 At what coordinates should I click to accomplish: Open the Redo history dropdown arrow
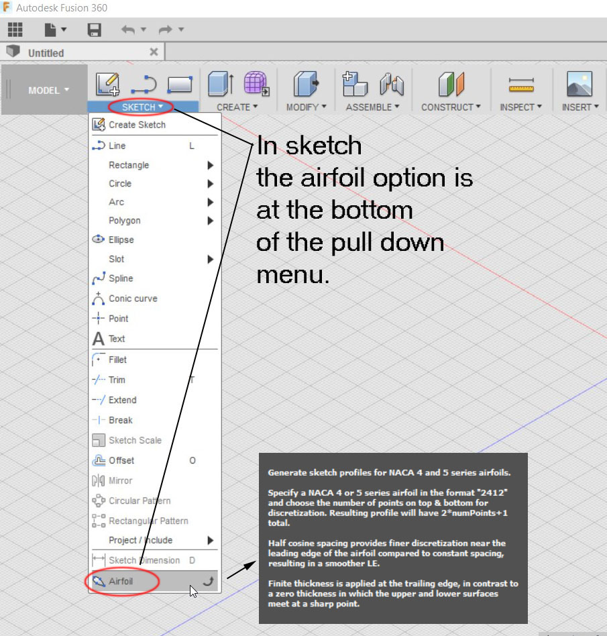(x=181, y=30)
